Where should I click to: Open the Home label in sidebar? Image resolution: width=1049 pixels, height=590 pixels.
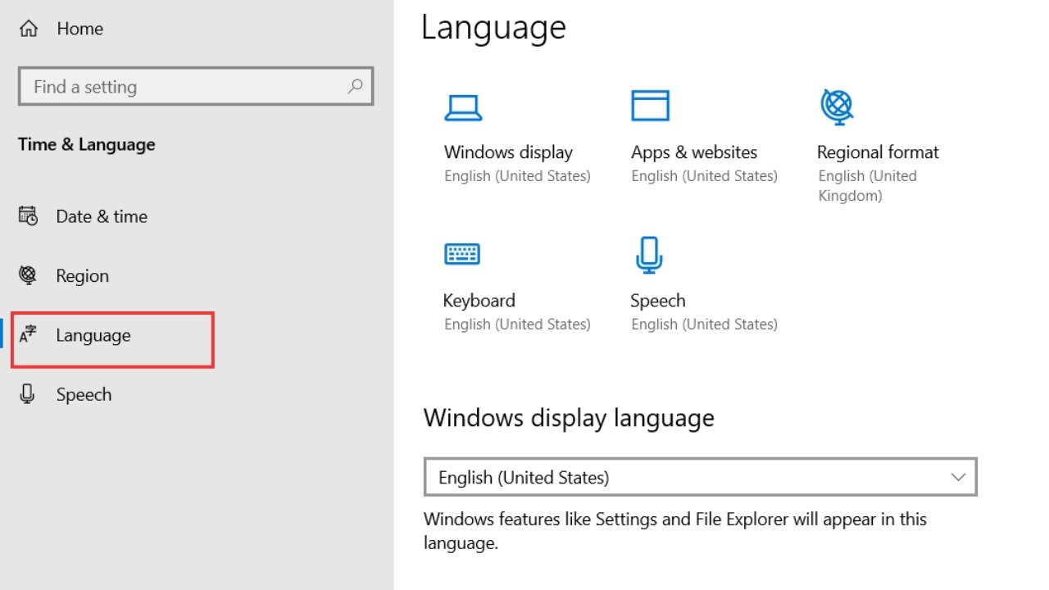(x=80, y=29)
